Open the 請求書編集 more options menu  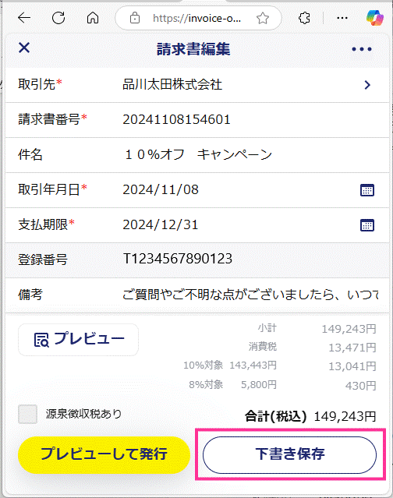click(x=362, y=49)
